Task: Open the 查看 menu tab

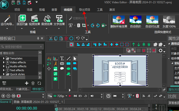Action: (54, 10)
